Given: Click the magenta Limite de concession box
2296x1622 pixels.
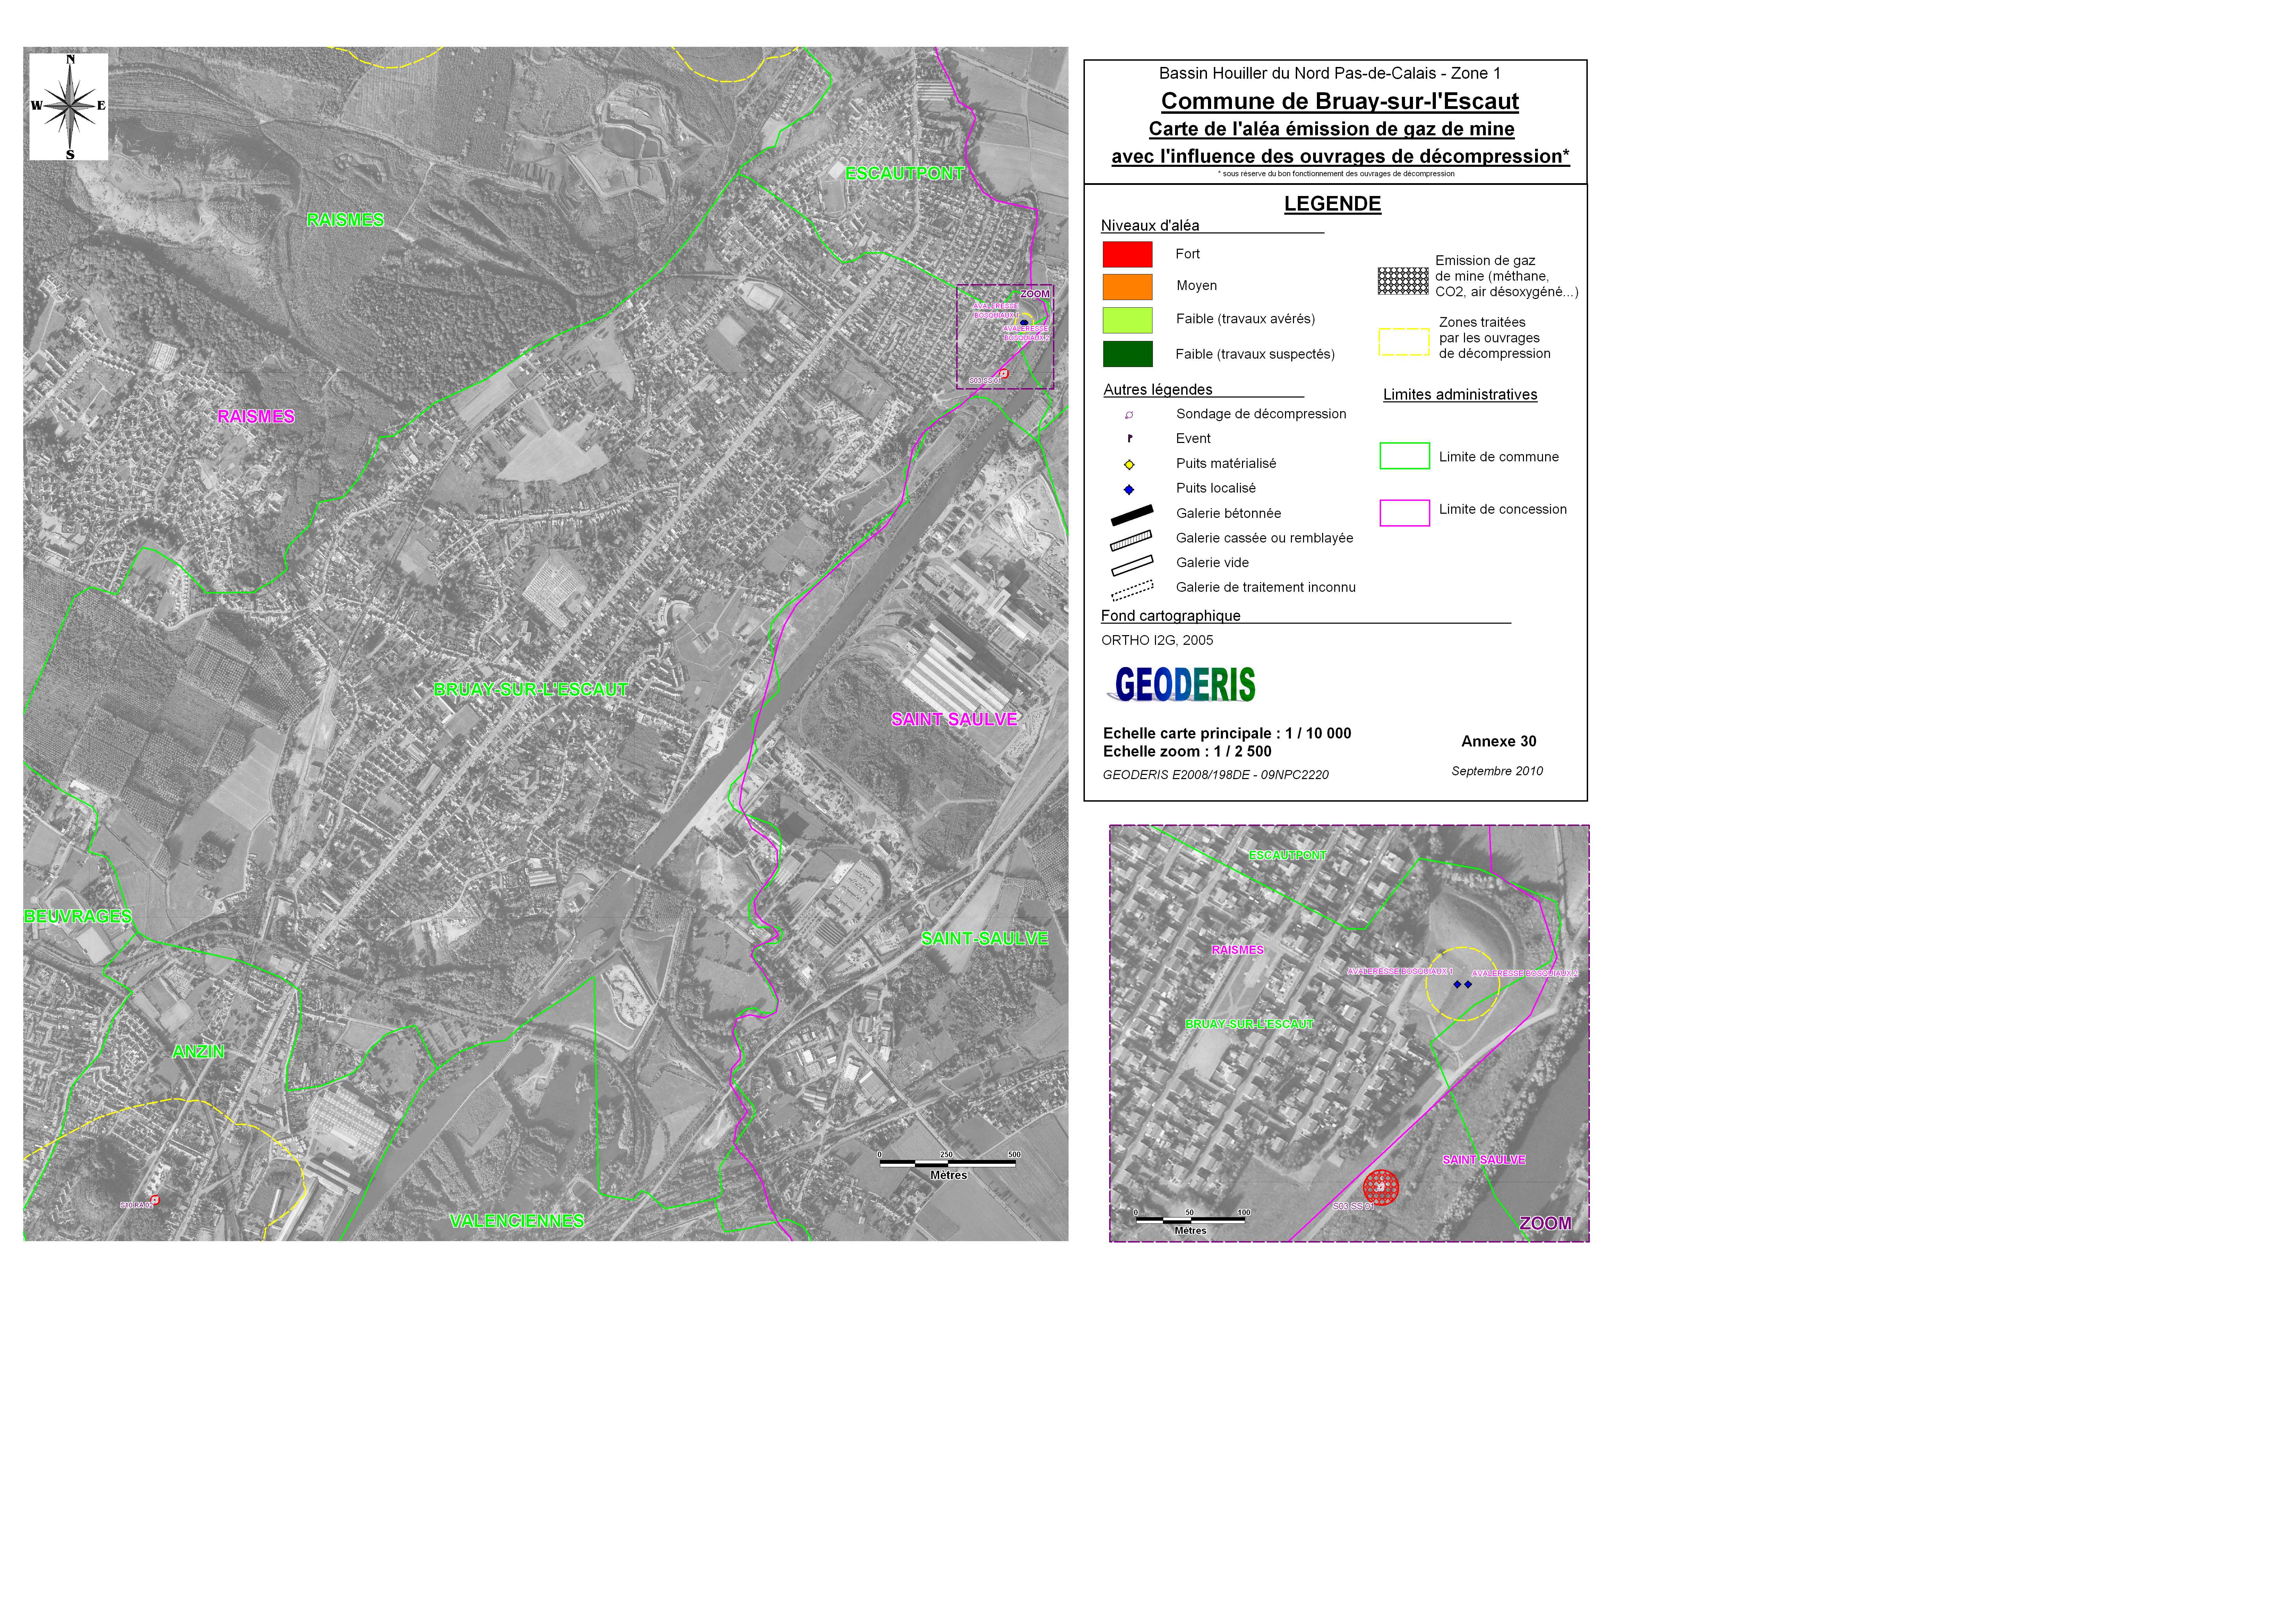Looking at the screenshot, I should [1405, 513].
